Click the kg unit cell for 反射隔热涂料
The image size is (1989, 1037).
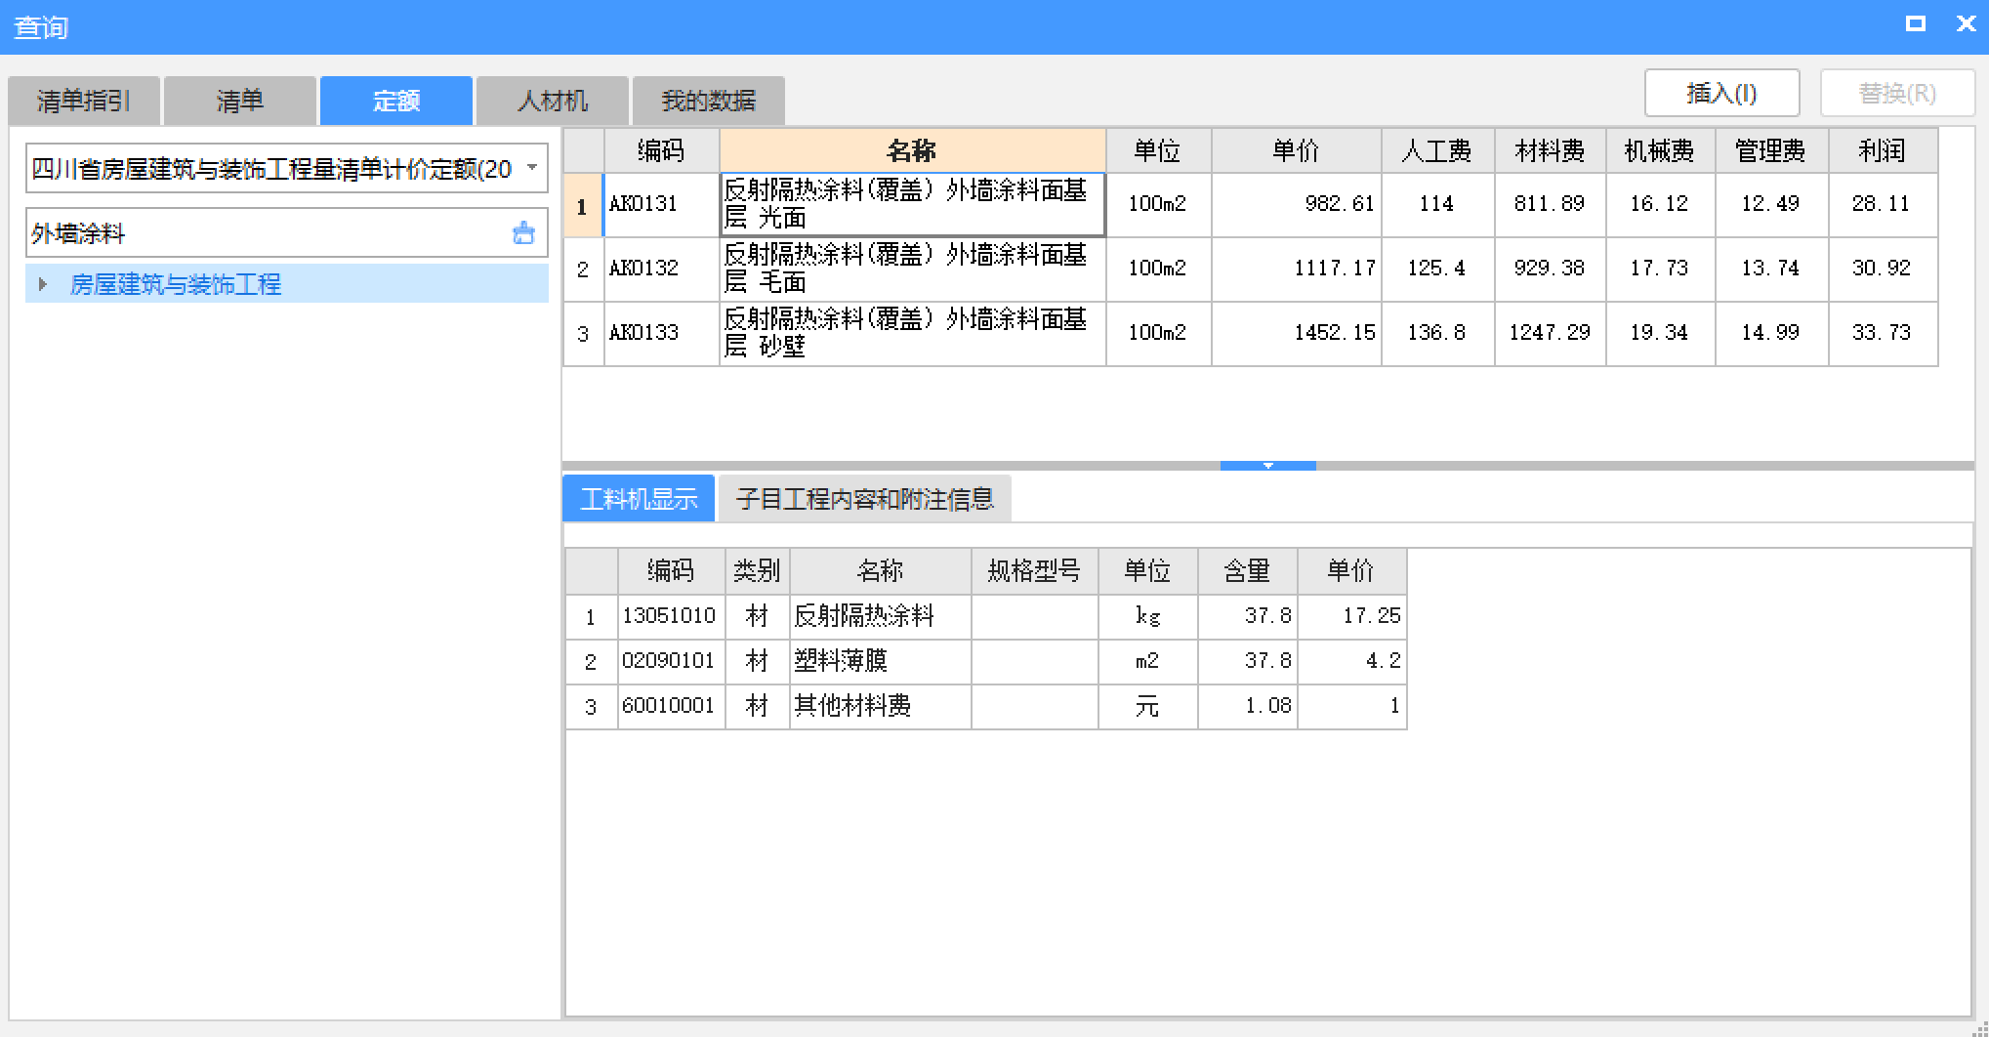(x=1147, y=616)
